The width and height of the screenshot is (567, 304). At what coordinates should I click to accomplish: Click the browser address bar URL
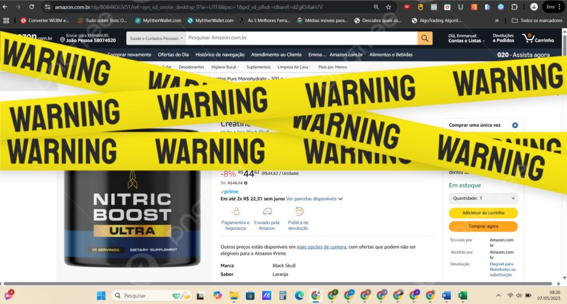(x=189, y=7)
